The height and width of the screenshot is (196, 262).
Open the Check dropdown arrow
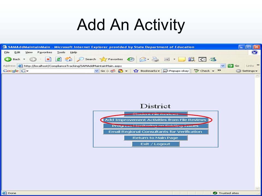point(213,71)
